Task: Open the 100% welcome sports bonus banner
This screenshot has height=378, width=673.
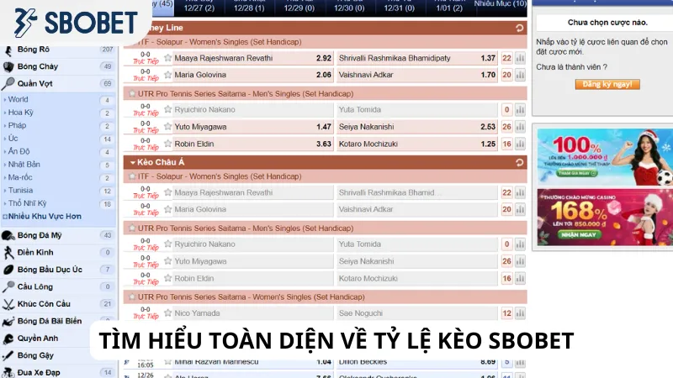Action: [x=605, y=157]
